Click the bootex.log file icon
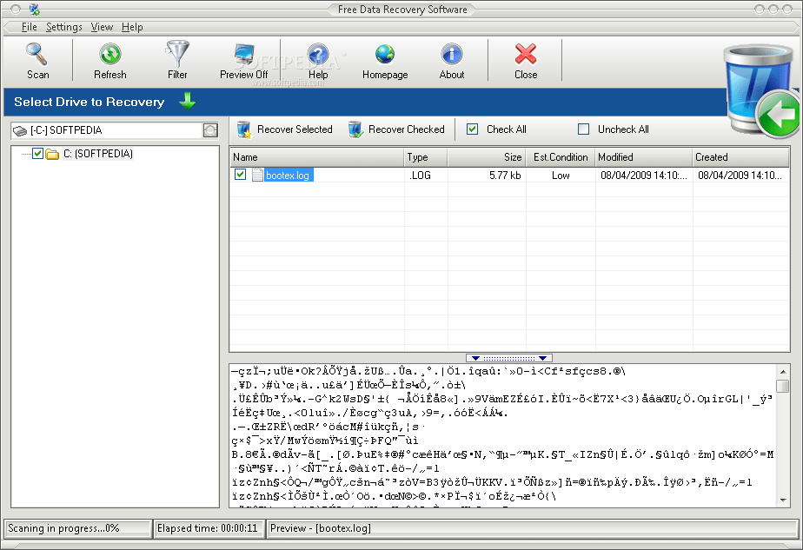The width and height of the screenshot is (803, 550). 257,176
